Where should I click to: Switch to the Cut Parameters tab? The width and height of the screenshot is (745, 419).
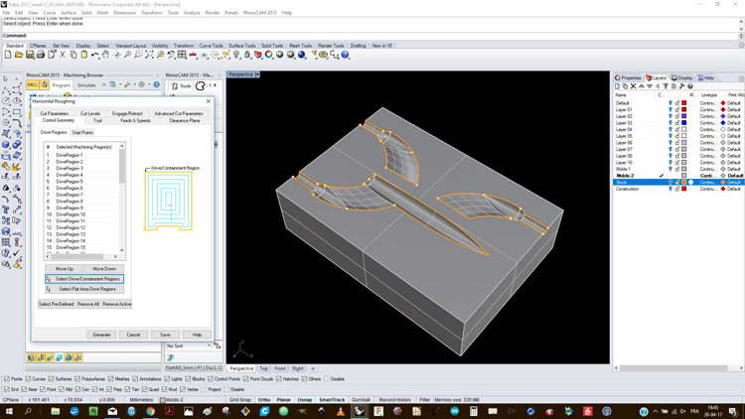(55, 113)
